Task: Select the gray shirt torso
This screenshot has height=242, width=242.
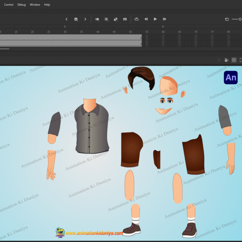Action: point(92,128)
